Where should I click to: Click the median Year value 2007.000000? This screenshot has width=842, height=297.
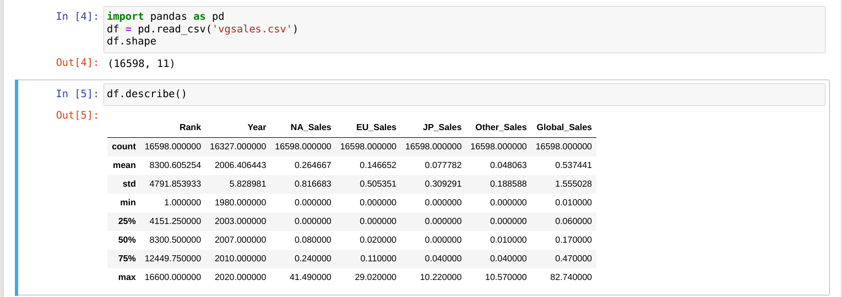240,240
